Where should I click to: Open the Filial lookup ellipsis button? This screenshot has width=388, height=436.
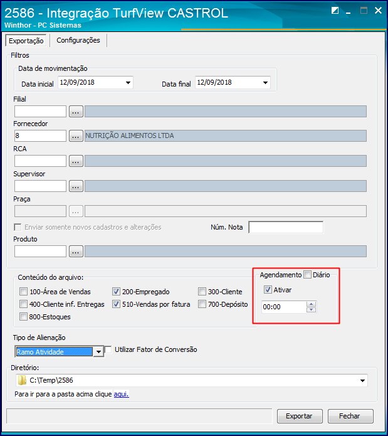[76, 112]
